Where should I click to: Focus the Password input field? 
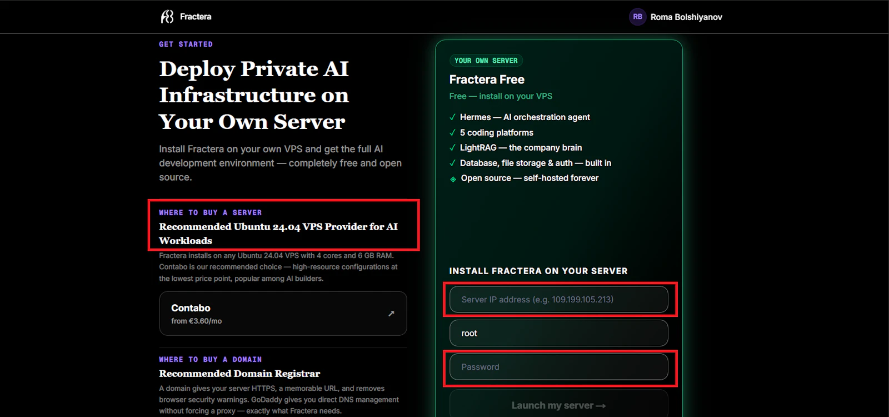[x=558, y=367]
